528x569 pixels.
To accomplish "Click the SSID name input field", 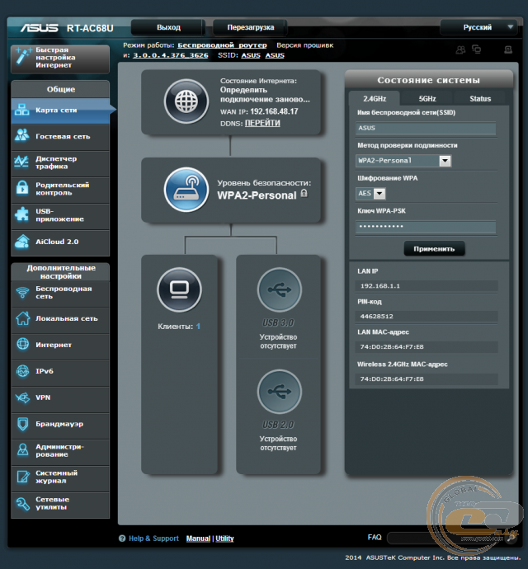I will (x=426, y=128).
